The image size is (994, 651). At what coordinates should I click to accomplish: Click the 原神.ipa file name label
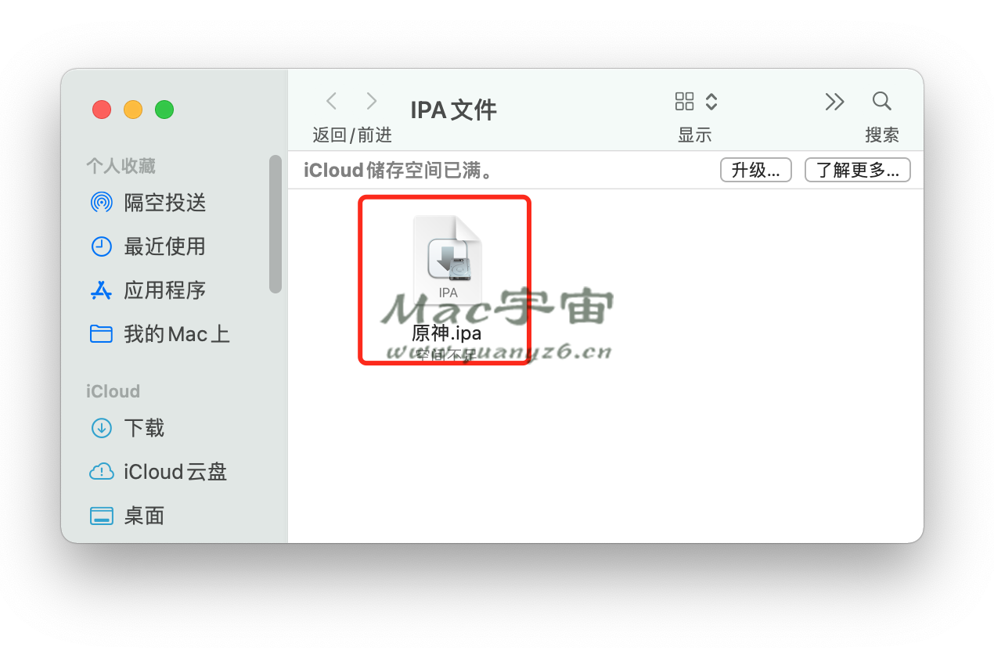pyautogui.click(x=446, y=333)
